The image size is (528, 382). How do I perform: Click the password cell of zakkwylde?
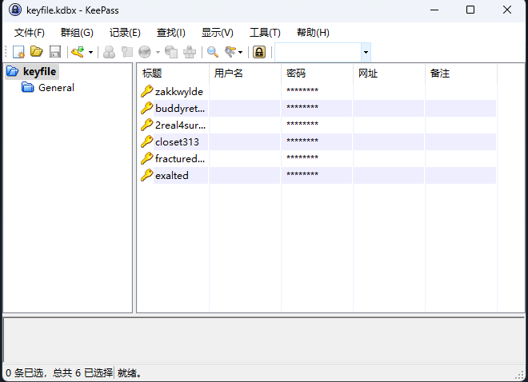[317, 91]
